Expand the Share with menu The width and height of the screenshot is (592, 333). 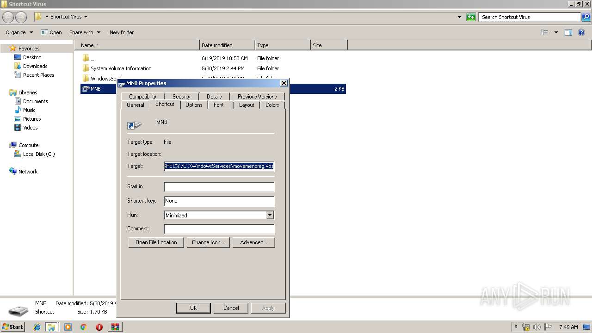[x=85, y=32]
